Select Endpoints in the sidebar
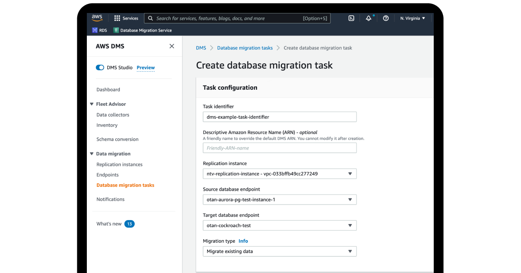Viewport: 521px width, 273px height. (x=107, y=175)
